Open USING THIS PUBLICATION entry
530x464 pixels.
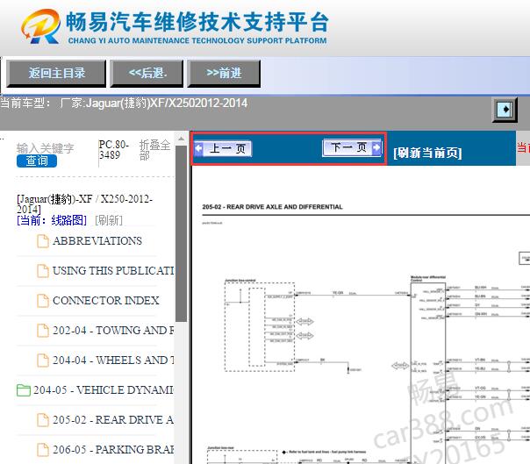(113, 271)
